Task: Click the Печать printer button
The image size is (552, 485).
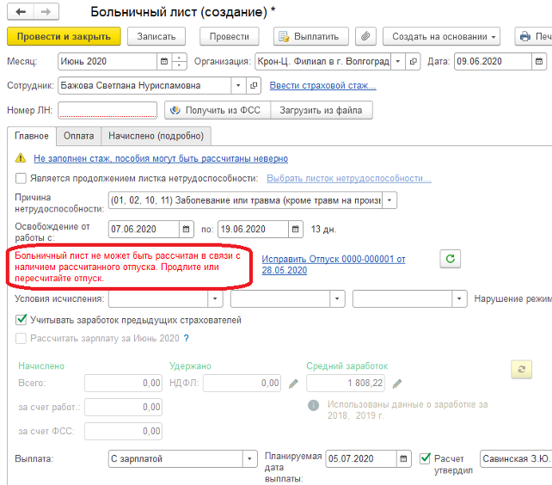Action: click(x=534, y=36)
